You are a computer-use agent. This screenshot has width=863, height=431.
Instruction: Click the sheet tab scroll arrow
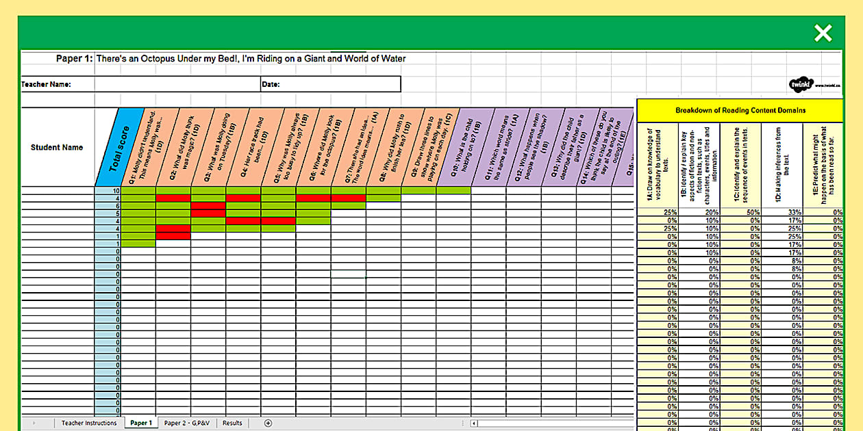click(x=33, y=423)
